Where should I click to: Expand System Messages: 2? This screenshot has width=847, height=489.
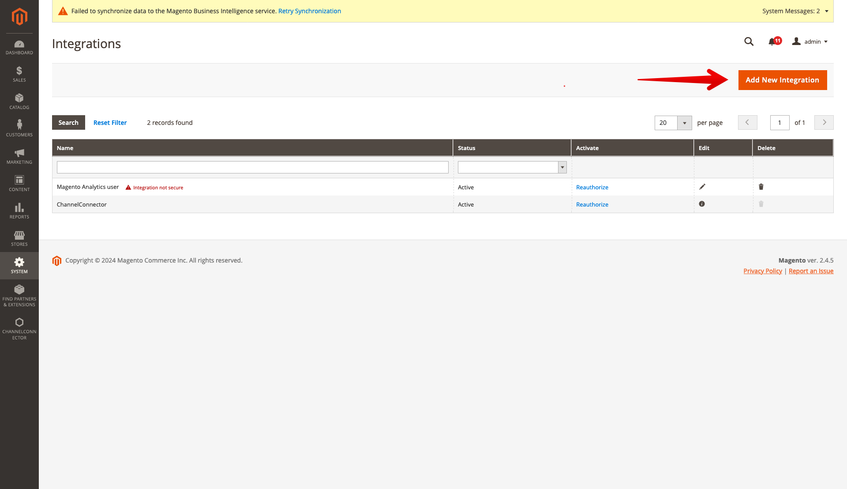click(x=795, y=11)
